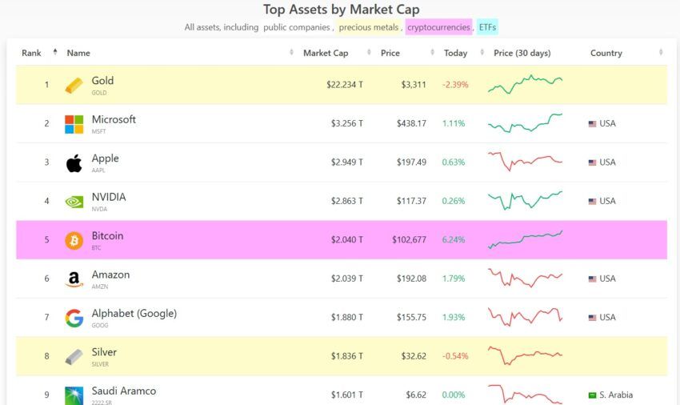Open the Saudi Aramco logo icon

tap(74, 395)
